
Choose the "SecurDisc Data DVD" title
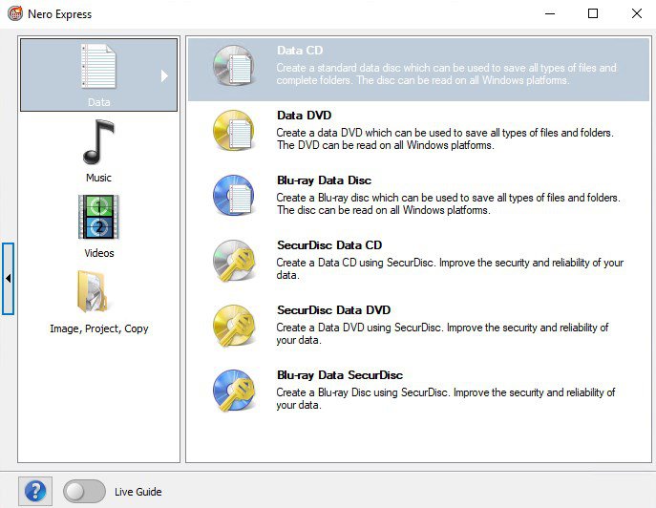334,309
